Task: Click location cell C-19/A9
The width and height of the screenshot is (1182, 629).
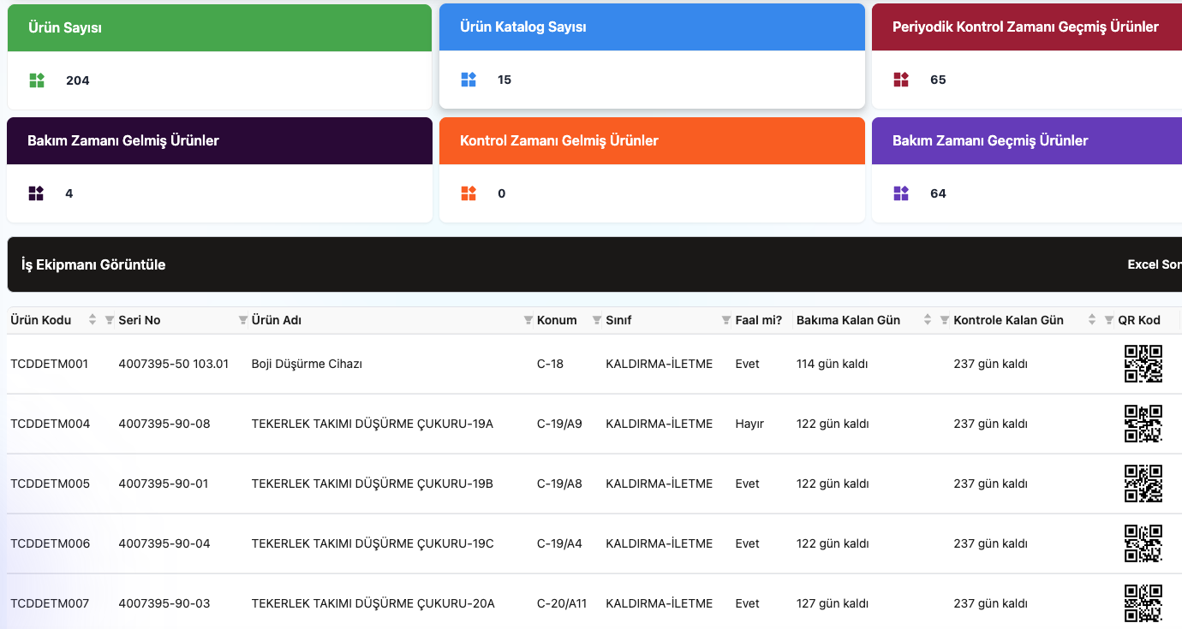Action: (559, 424)
